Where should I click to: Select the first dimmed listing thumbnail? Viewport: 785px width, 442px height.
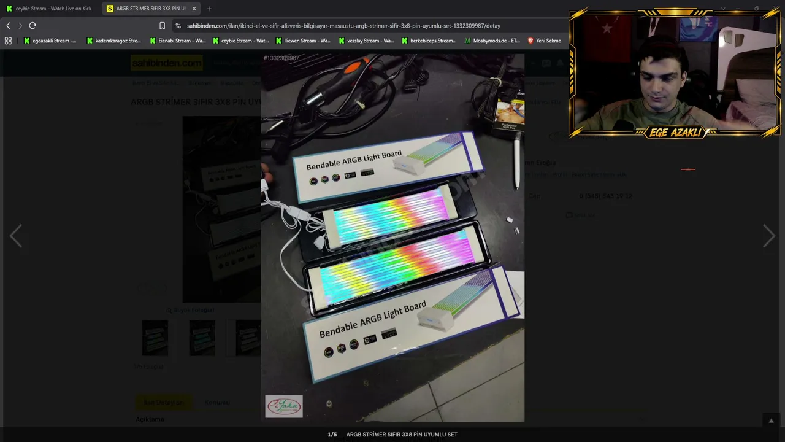click(x=155, y=338)
